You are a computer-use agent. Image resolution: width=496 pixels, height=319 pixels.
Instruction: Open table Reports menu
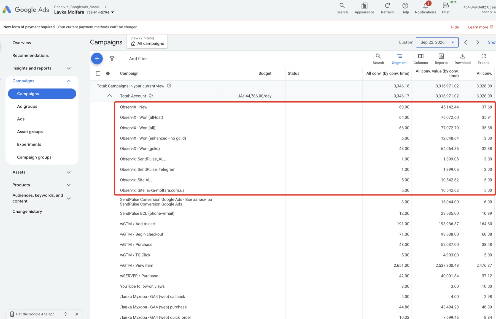click(441, 59)
